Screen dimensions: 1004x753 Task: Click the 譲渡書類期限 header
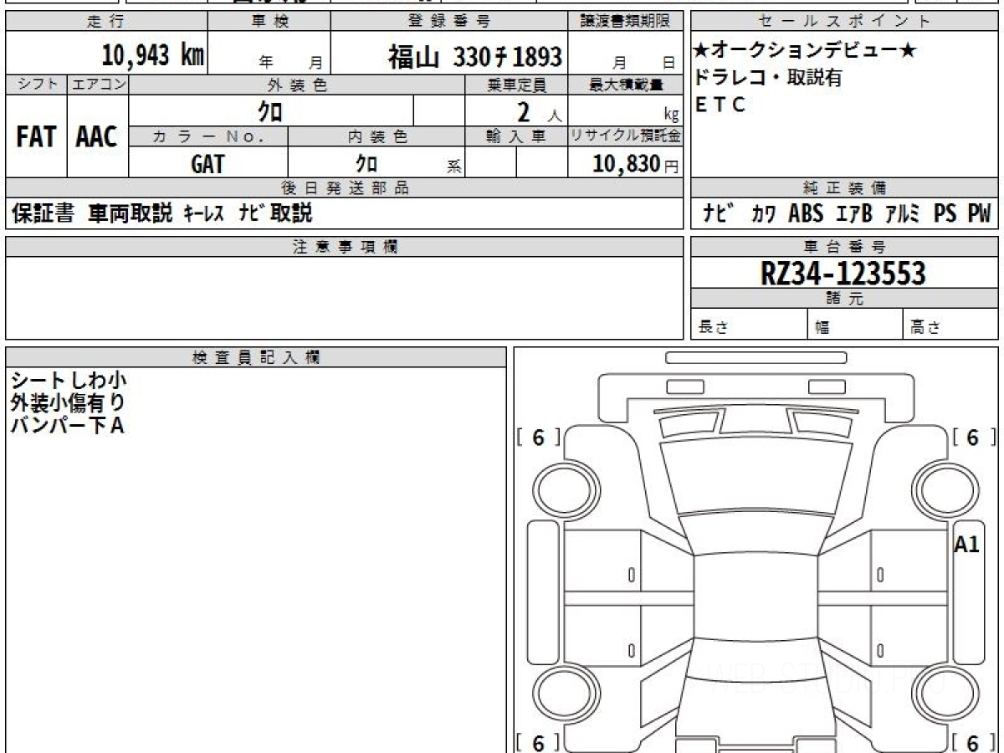(x=626, y=22)
